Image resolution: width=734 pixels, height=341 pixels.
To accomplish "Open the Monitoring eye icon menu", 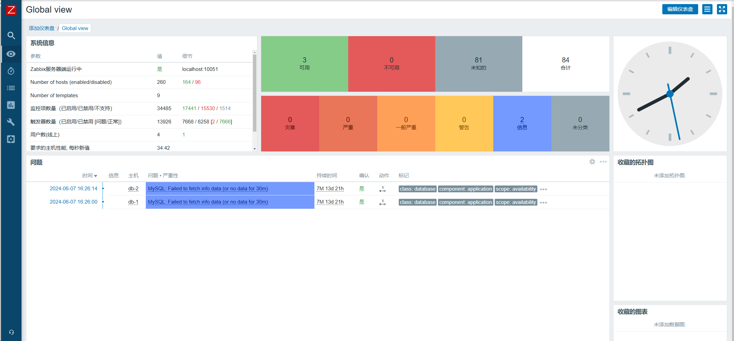I will click(11, 54).
